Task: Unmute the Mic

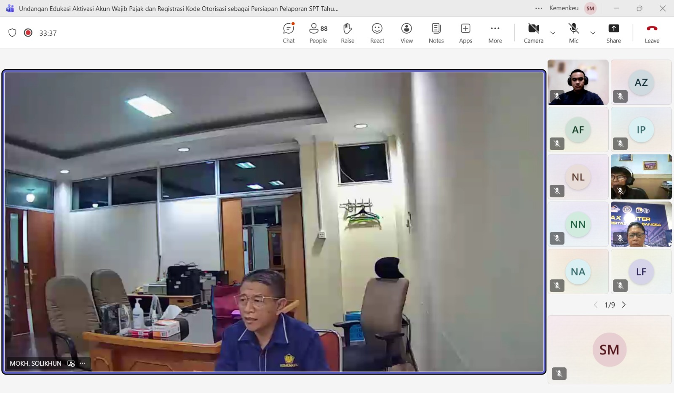Action: coord(573,33)
